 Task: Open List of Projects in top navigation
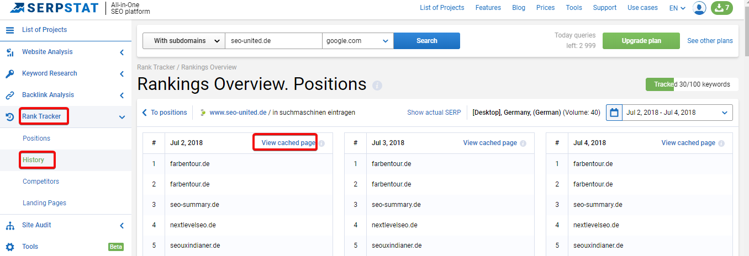(442, 8)
